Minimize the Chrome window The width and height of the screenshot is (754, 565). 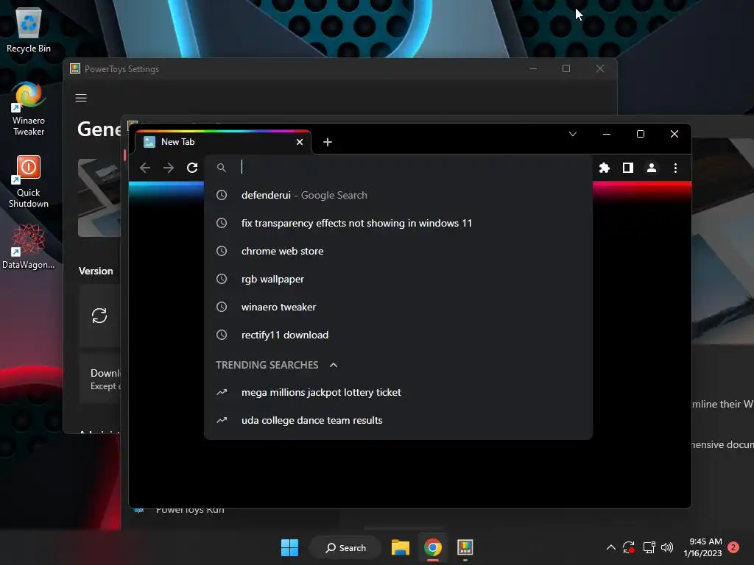click(x=607, y=134)
